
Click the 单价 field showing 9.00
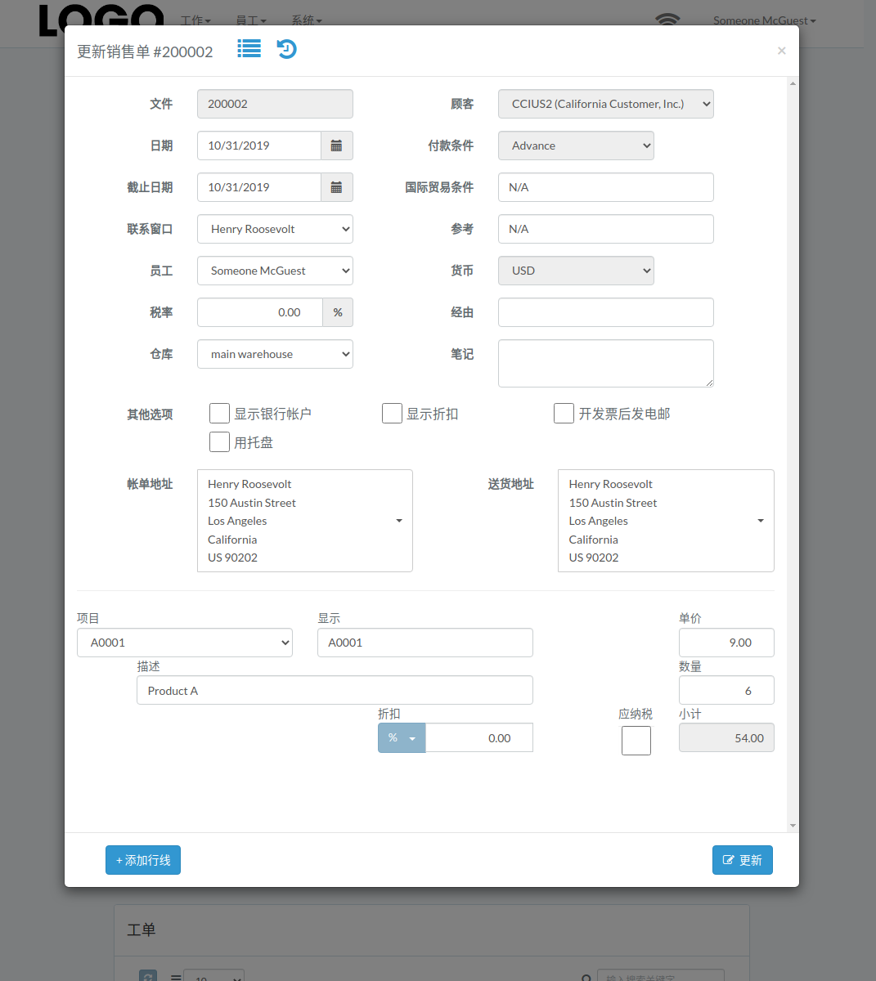click(726, 643)
